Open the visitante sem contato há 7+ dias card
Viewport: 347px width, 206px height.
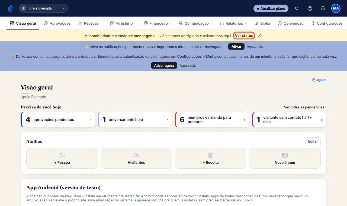click(289, 120)
